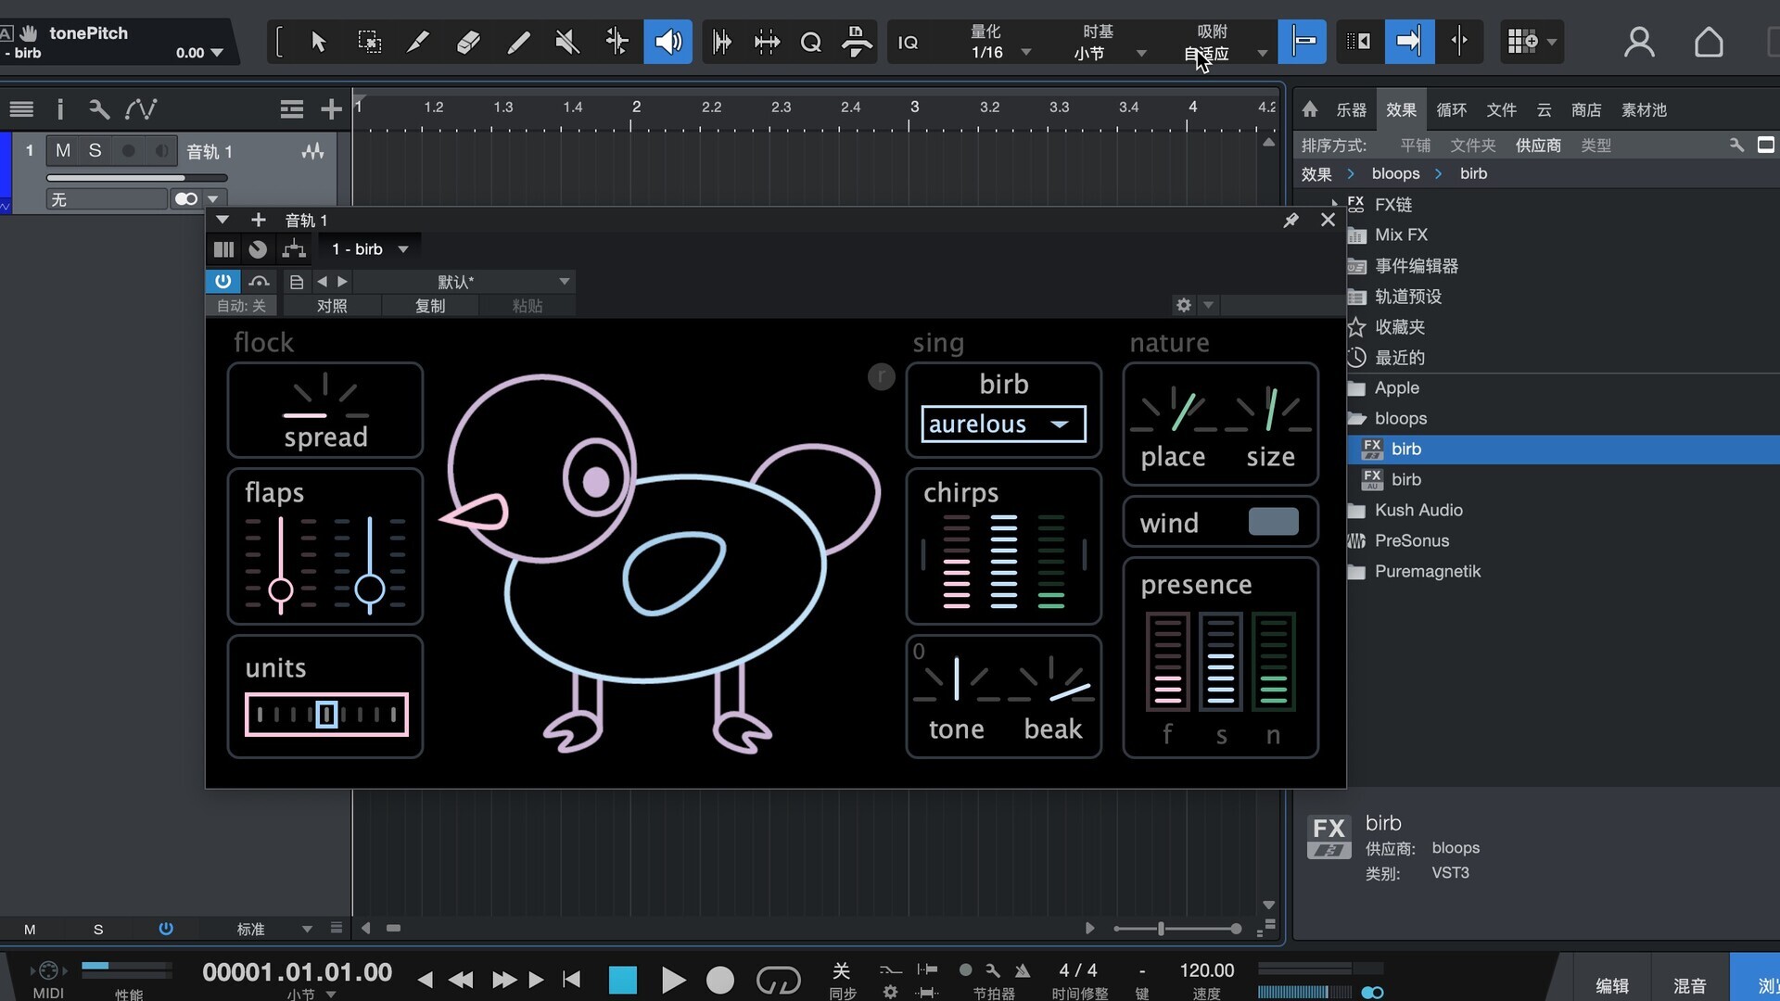Switch to 循环 loops tab
Viewport: 1780px width, 1001px height.
coord(1451,110)
